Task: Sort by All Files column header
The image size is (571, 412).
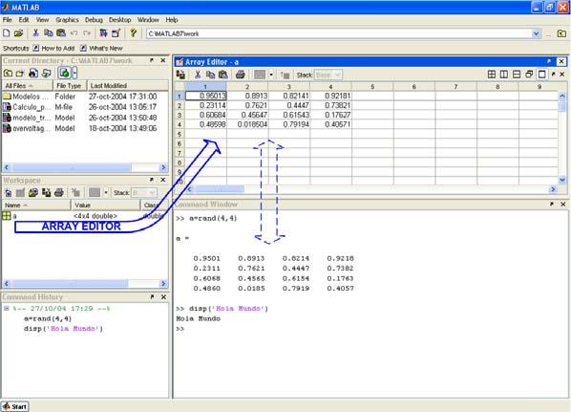Action: pos(28,86)
